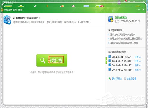This screenshot has height=108, width=148.
Task: Click the 已创建还原点 heading
Action: click(x=121, y=18)
